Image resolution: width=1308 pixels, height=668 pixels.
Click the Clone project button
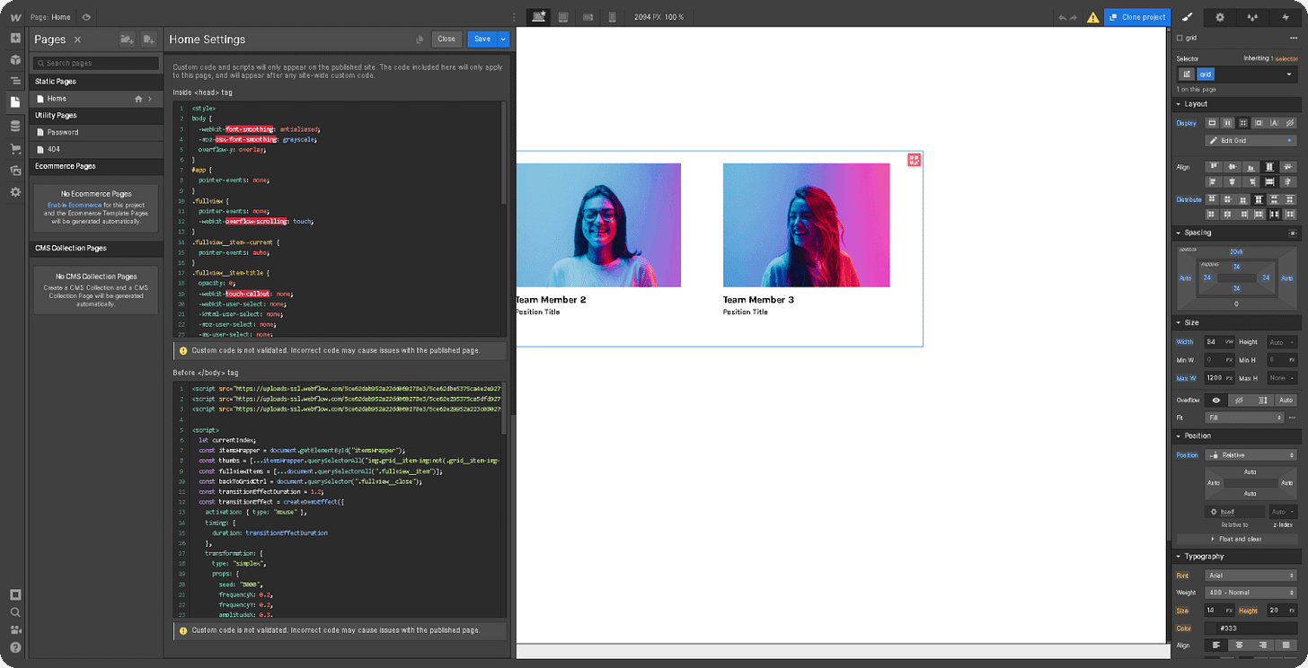click(x=1137, y=17)
